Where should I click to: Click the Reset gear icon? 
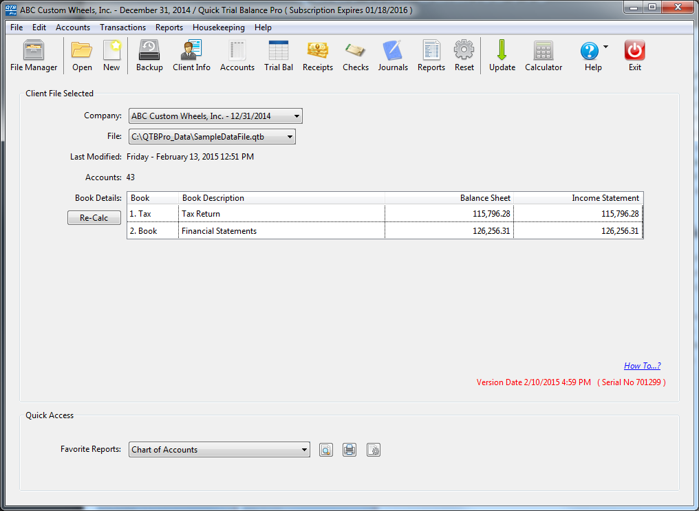pyautogui.click(x=464, y=55)
